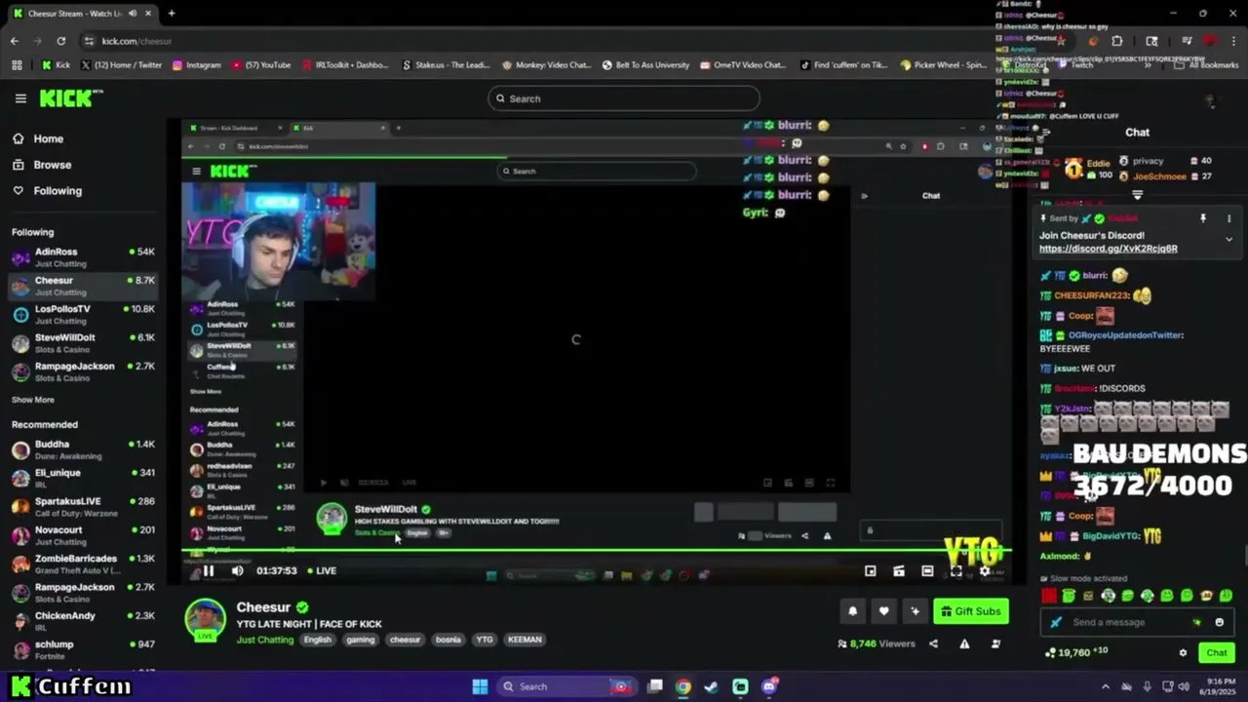Expand the Following list with Show More
Screen dimensions: 1248x702
(33, 400)
